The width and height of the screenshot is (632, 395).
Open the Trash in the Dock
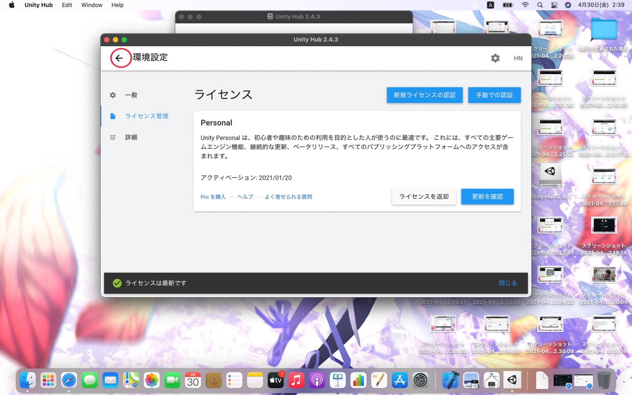[x=604, y=380]
